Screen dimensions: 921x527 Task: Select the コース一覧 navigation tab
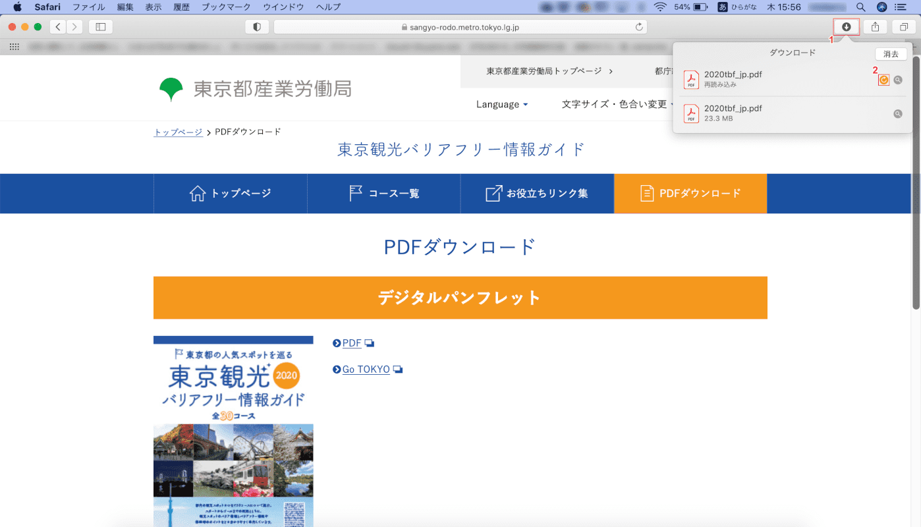pos(384,194)
